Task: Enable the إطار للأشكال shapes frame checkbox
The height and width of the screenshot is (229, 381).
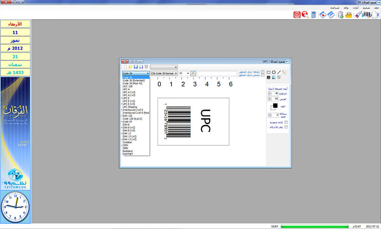Action: [x=286, y=127]
